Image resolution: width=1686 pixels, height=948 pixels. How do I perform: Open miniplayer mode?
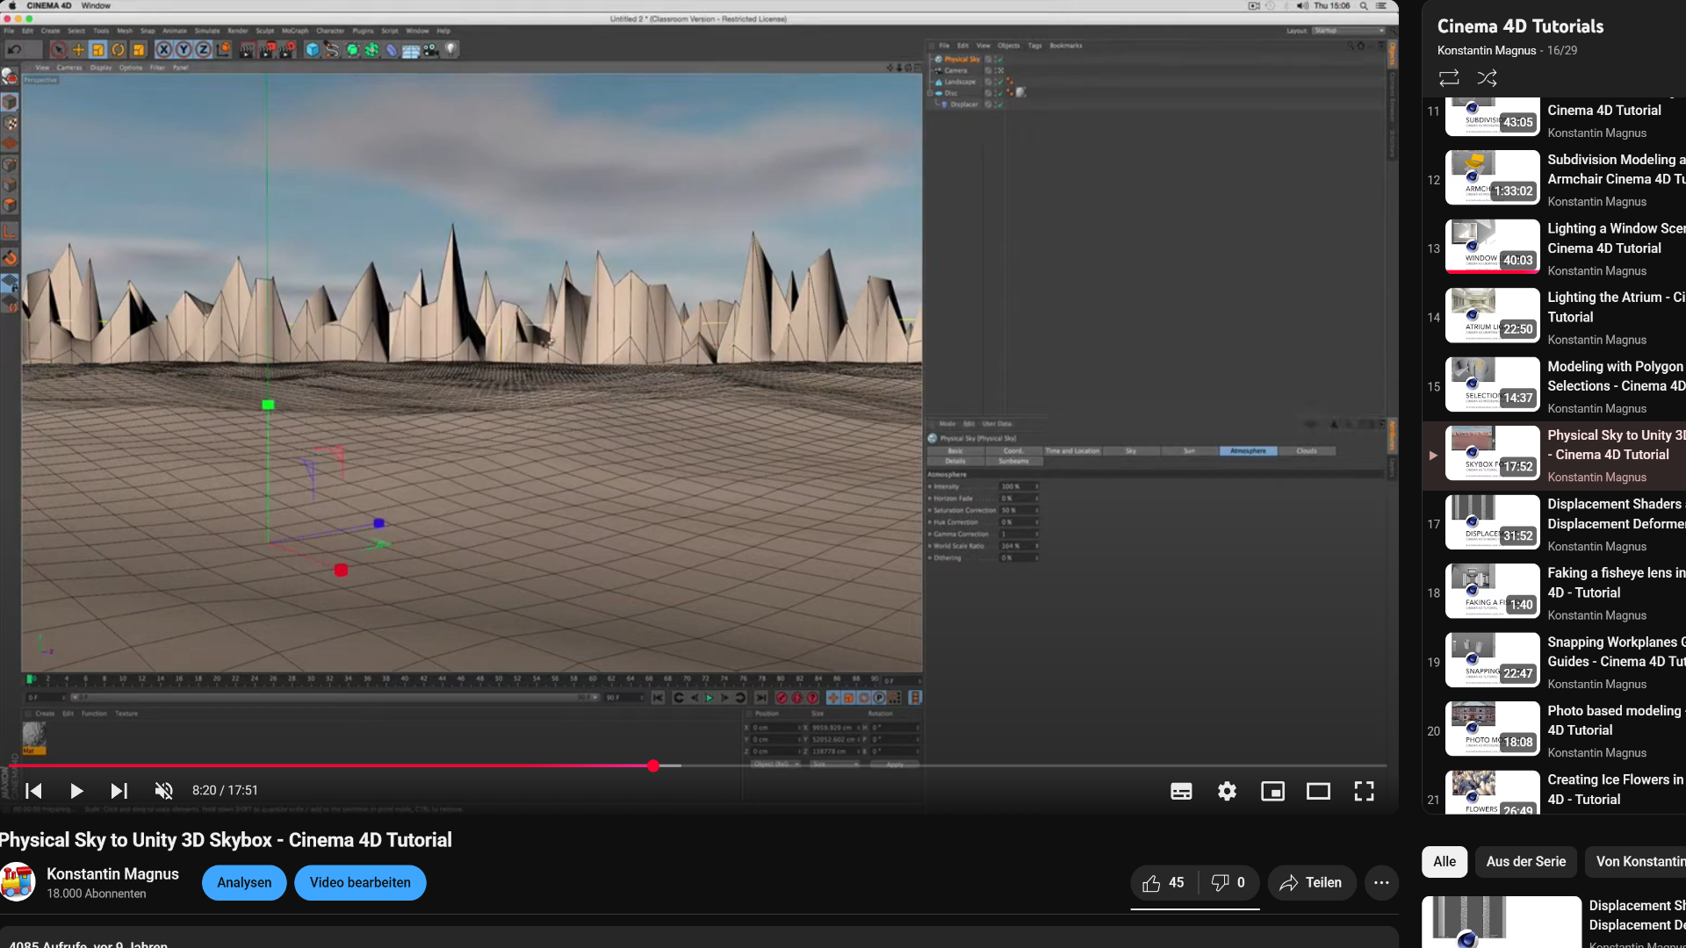point(1272,791)
